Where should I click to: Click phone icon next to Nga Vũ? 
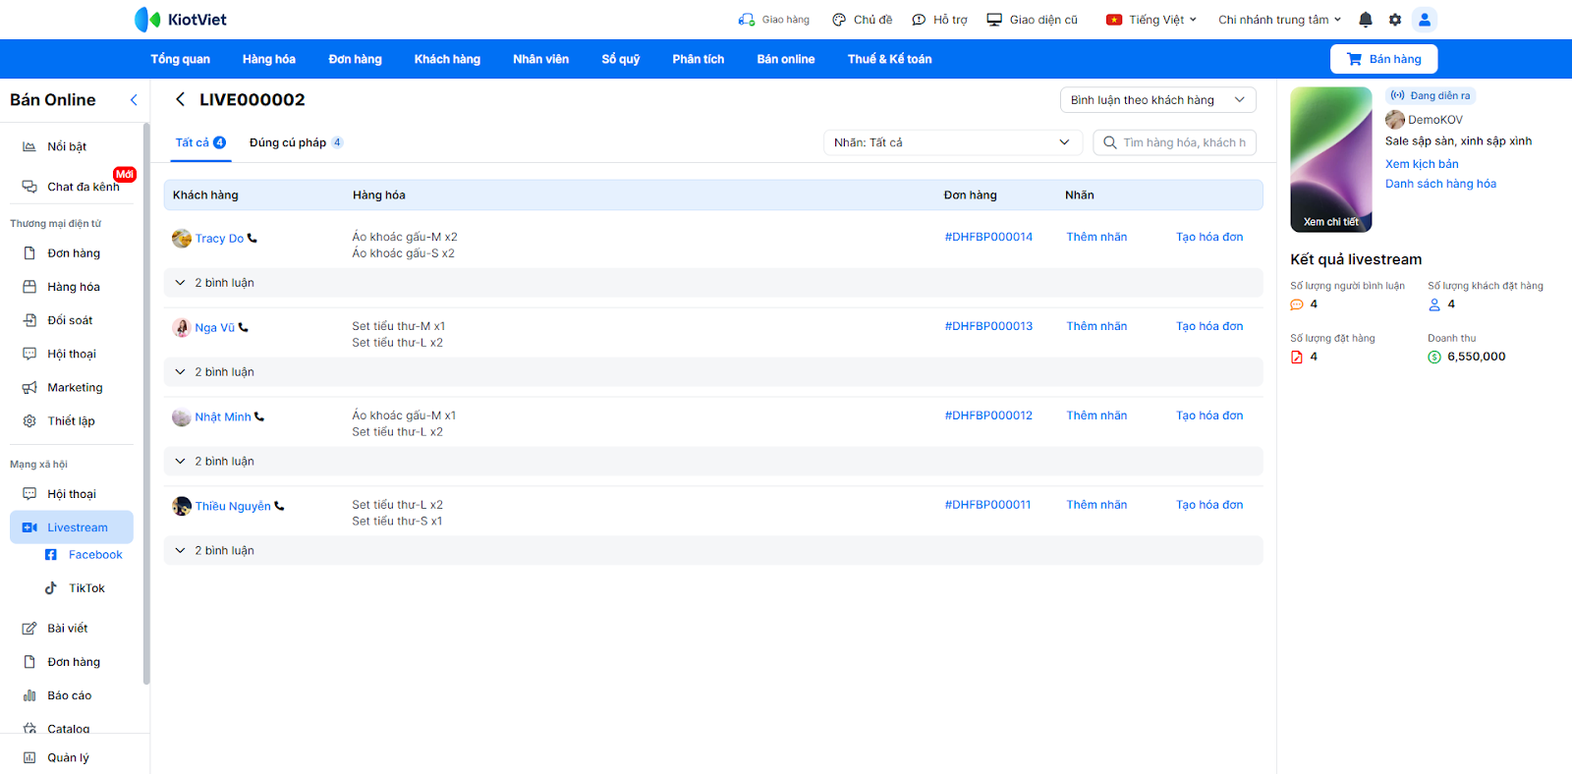click(x=244, y=327)
